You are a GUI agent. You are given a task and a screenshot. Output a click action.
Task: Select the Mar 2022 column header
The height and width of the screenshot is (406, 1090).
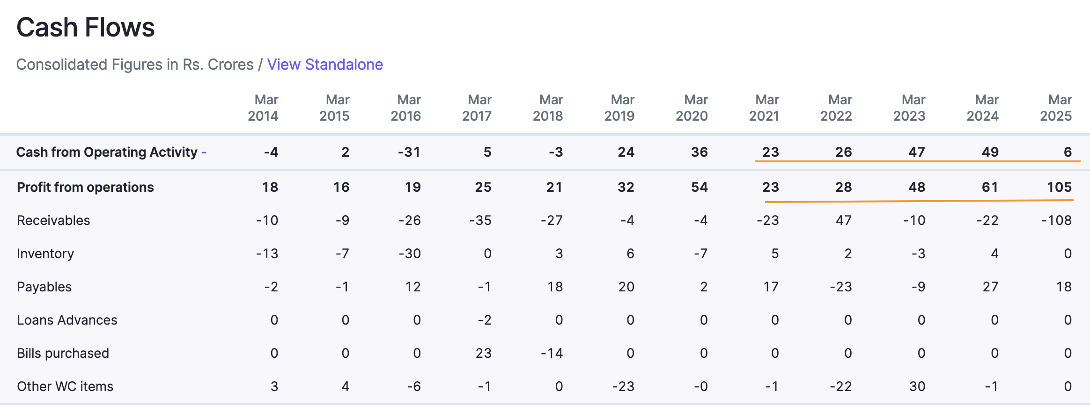point(836,108)
